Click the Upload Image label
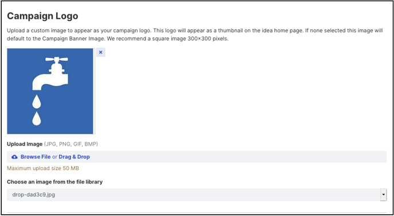Viewport: 394px width, 216px height. coord(25,144)
